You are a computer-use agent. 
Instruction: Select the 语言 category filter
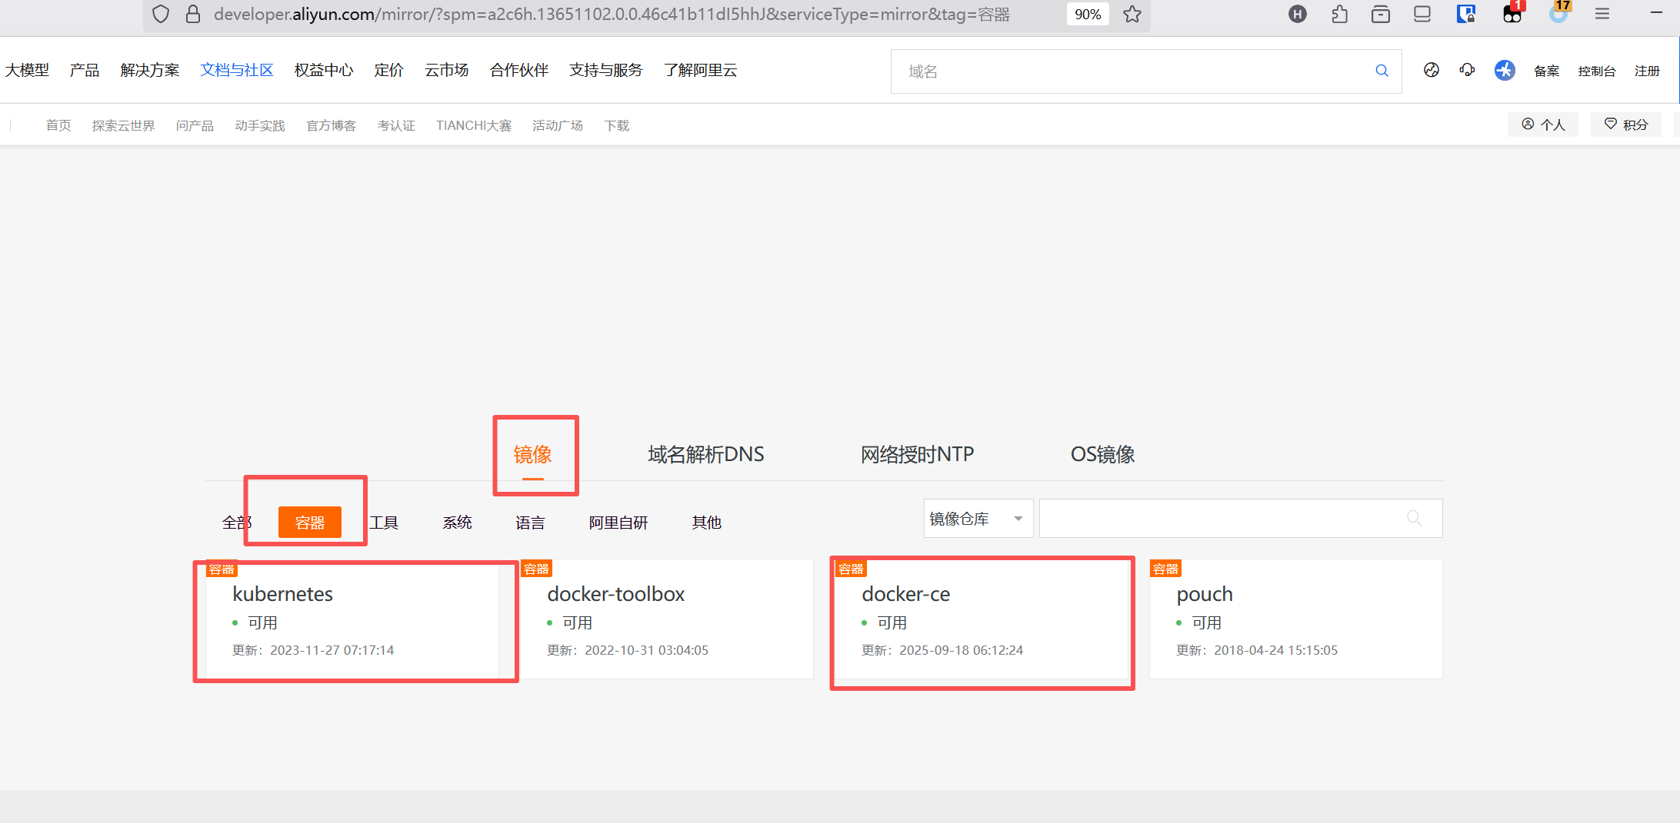click(530, 523)
